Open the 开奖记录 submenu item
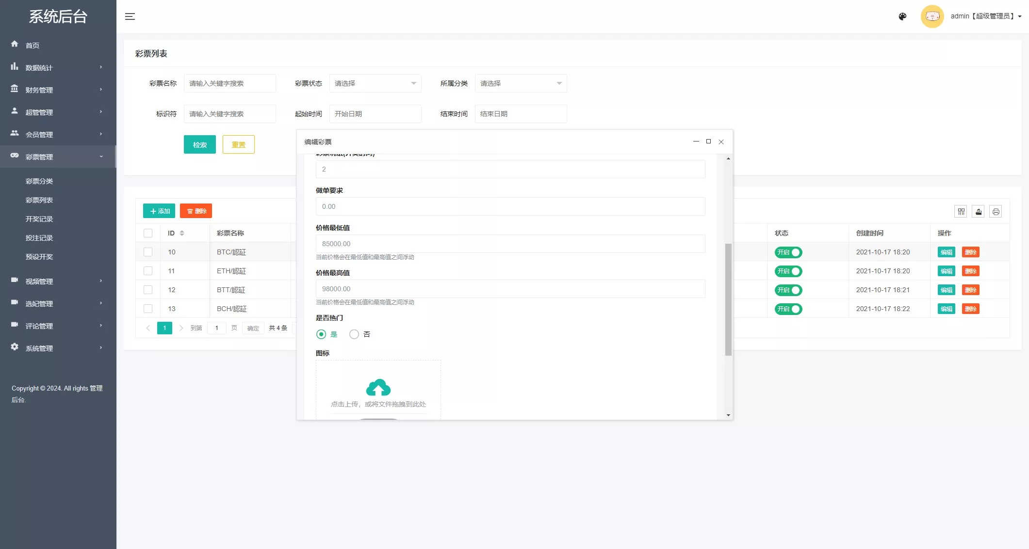The width and height of the screenshot is (1029, 549). tap(39, 219)
